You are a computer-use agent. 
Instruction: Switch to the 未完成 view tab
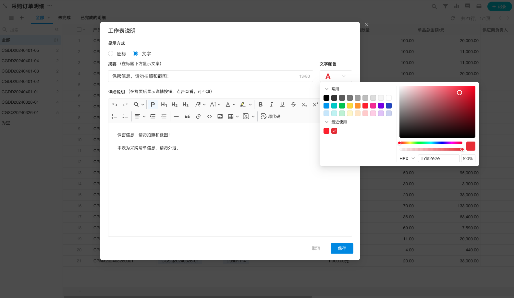[x=64, y=18]
